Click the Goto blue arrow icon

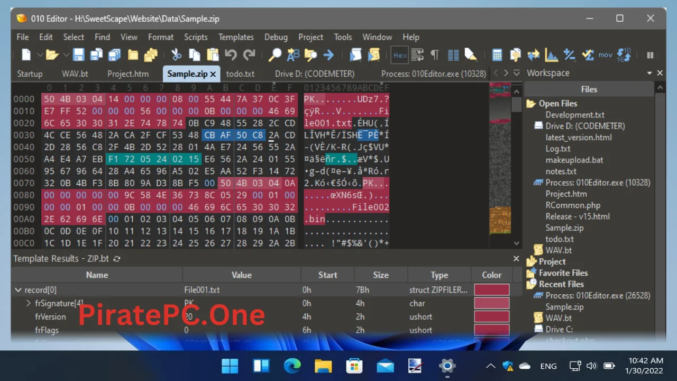[x=328, y=55]
